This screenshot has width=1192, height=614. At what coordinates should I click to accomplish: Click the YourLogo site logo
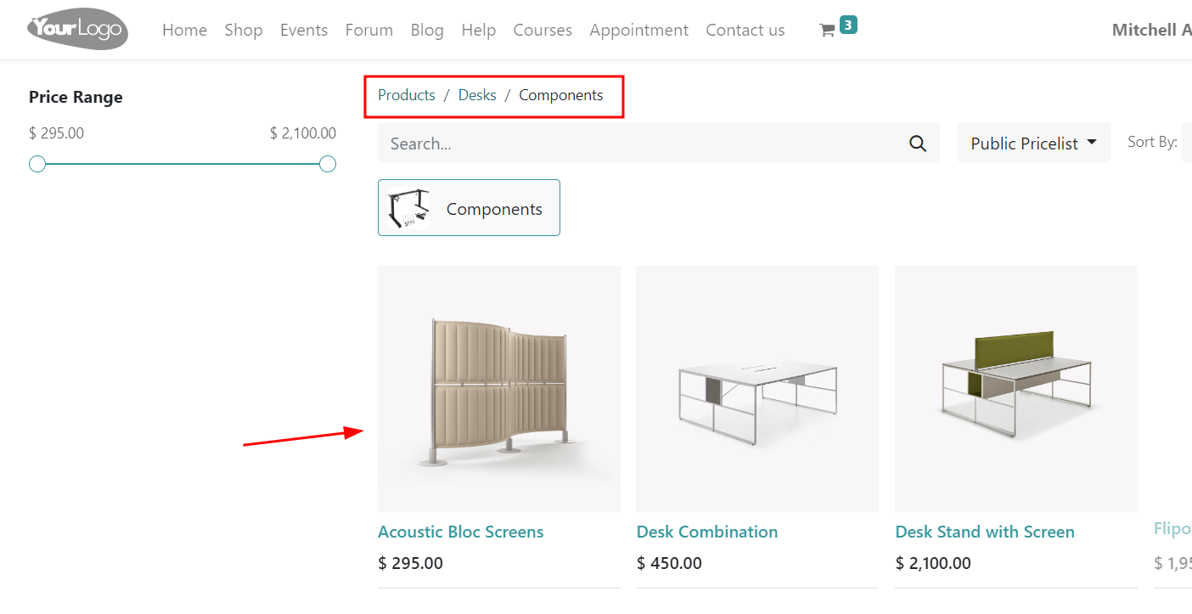77,30
